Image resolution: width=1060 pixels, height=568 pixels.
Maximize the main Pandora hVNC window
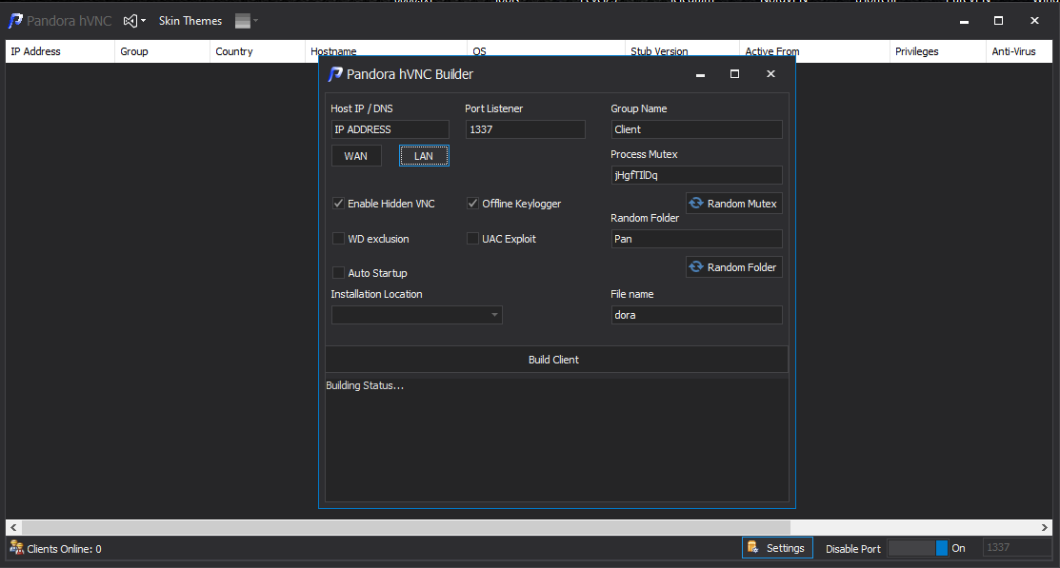[998, 21]
